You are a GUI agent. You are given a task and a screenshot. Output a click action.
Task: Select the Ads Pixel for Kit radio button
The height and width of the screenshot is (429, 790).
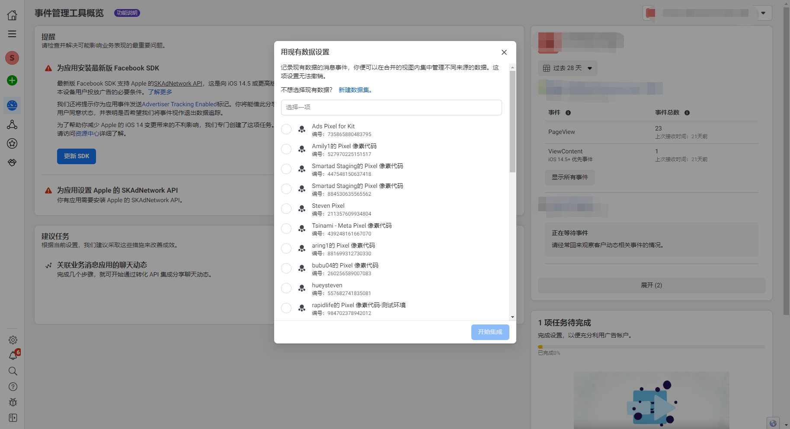click(286, 129)
